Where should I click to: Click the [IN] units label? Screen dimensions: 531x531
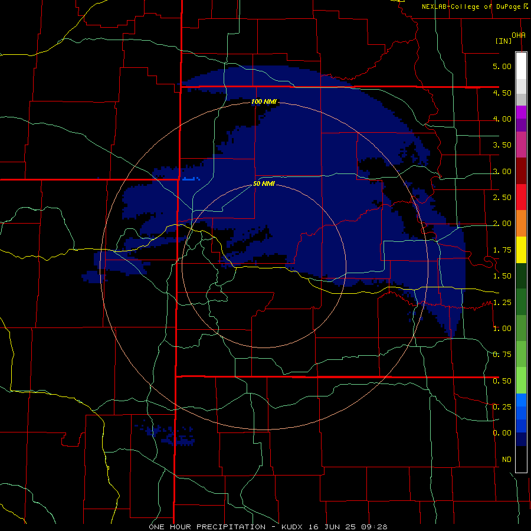coord(504,41)
